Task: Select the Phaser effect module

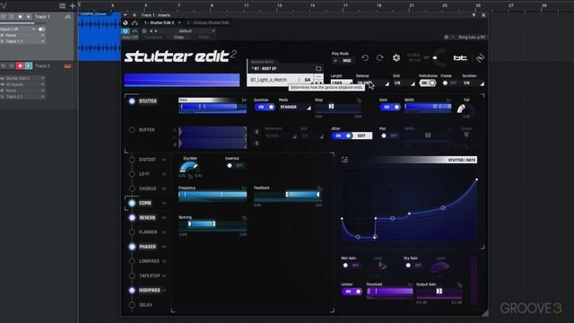Action: [147, 247]
